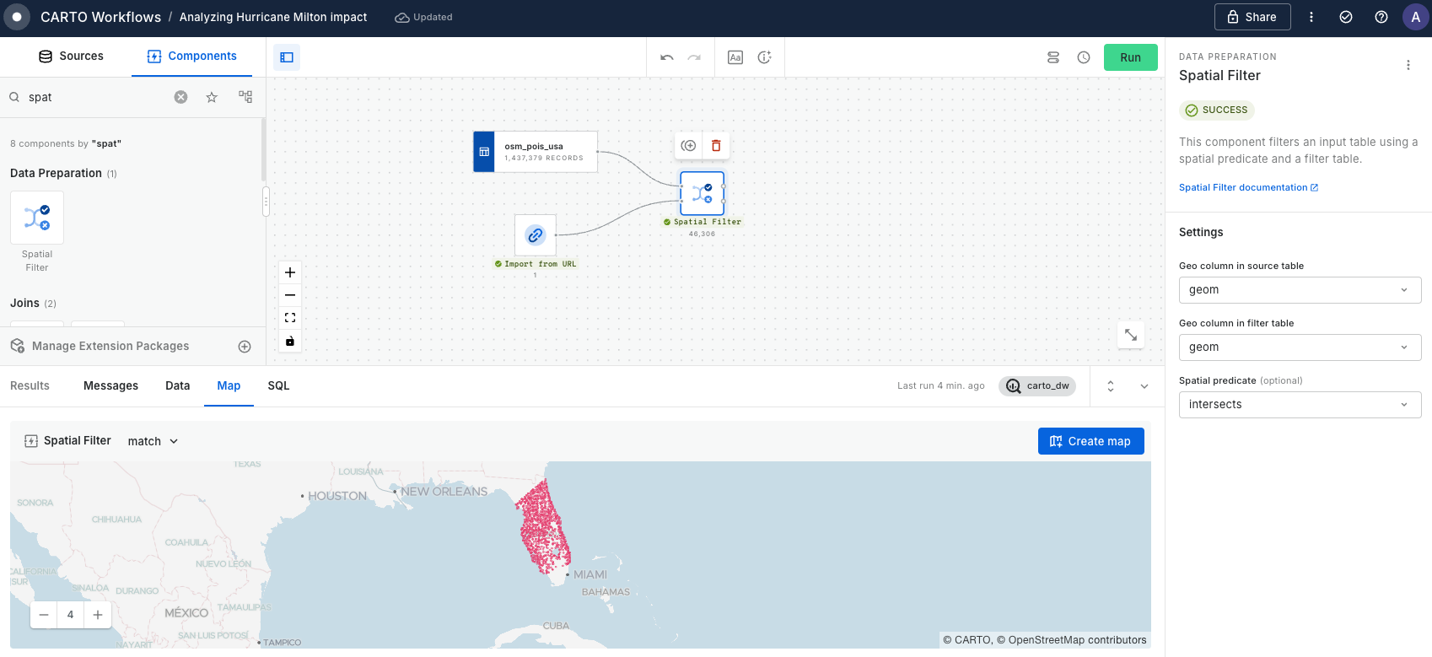Open the help question-mark icon

pos(1381,17)
